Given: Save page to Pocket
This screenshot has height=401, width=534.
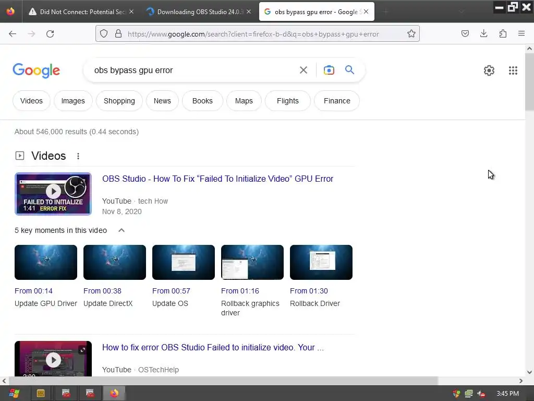Looking at the screenshot, I should [x=465, y=34].
